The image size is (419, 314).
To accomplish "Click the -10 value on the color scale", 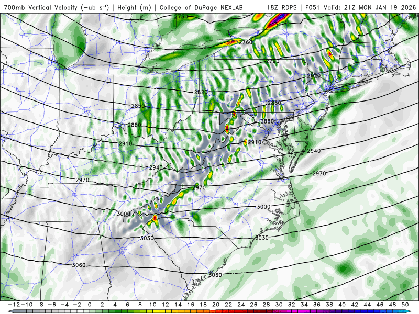I will [x=26, y=305].
